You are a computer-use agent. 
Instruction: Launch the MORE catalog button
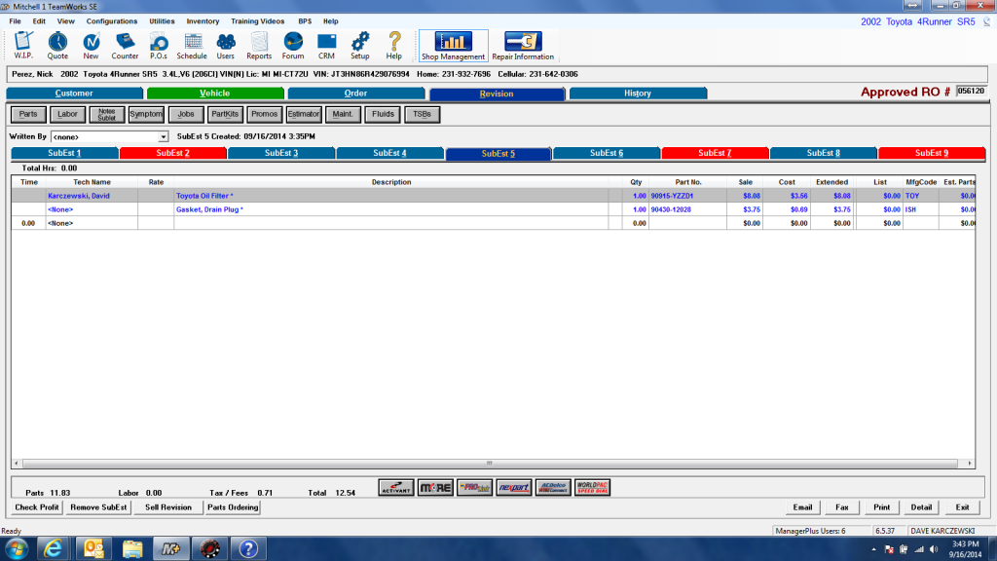point(435,488)
